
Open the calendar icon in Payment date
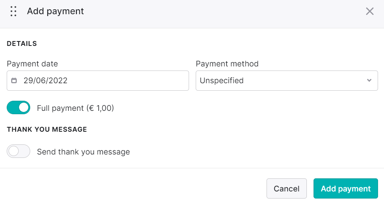coord(14,80)
